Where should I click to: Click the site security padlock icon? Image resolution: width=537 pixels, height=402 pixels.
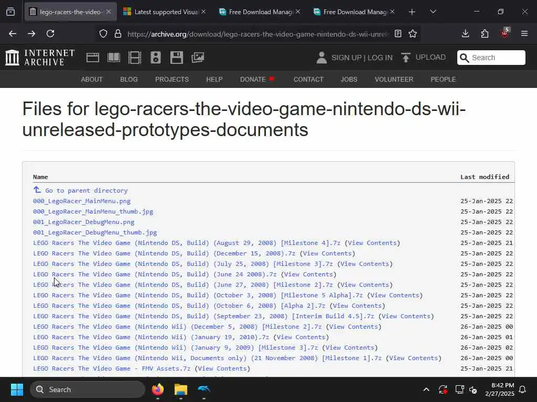coord(118,33)
